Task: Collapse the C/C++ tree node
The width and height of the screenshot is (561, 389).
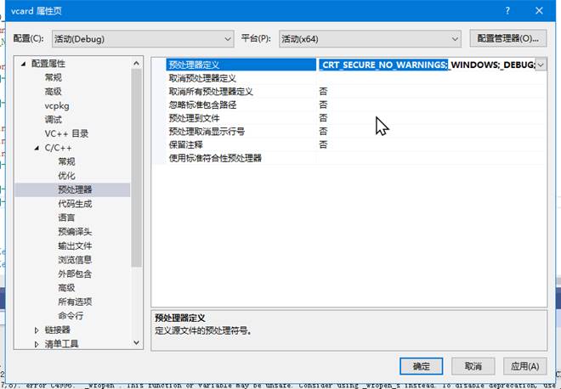Action: (x=36, y=148)
